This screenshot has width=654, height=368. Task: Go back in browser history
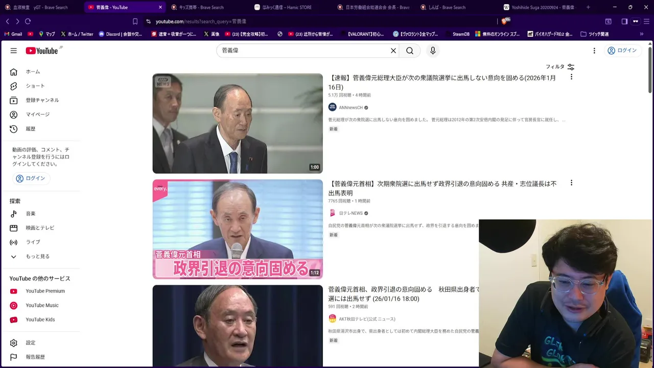pyautogui.click(x=7, y=21)
